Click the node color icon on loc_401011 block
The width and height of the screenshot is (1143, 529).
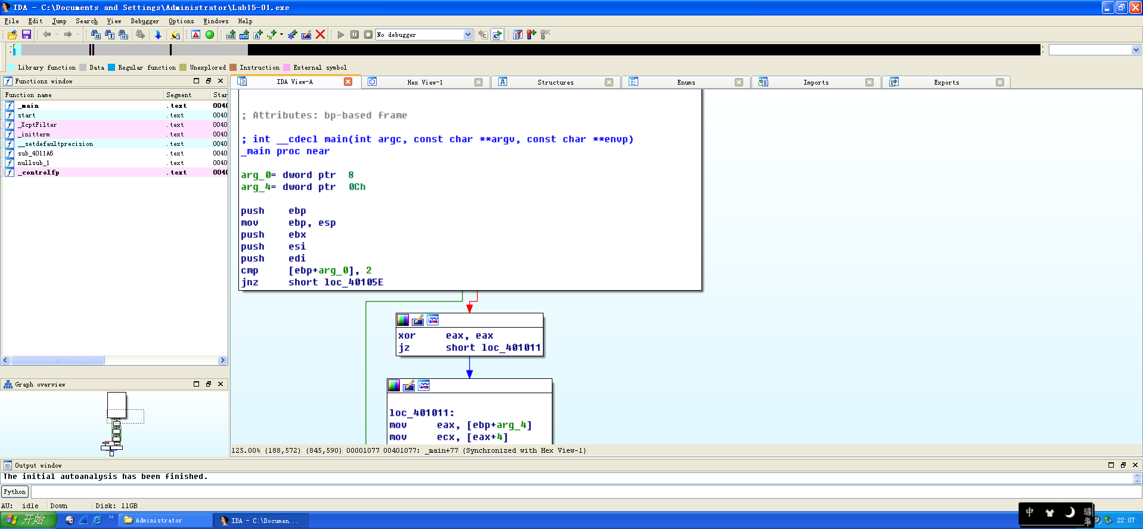[x=394, y=385]
